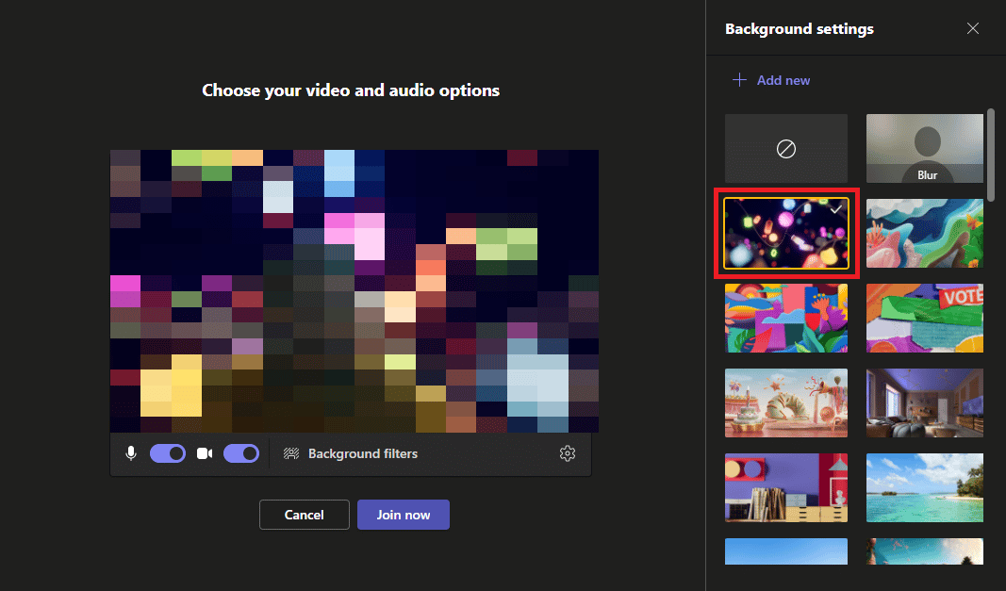Select the glowing lights background thumbnail
The width and height of the screenshot is (1006, 591).
[786, 233]
